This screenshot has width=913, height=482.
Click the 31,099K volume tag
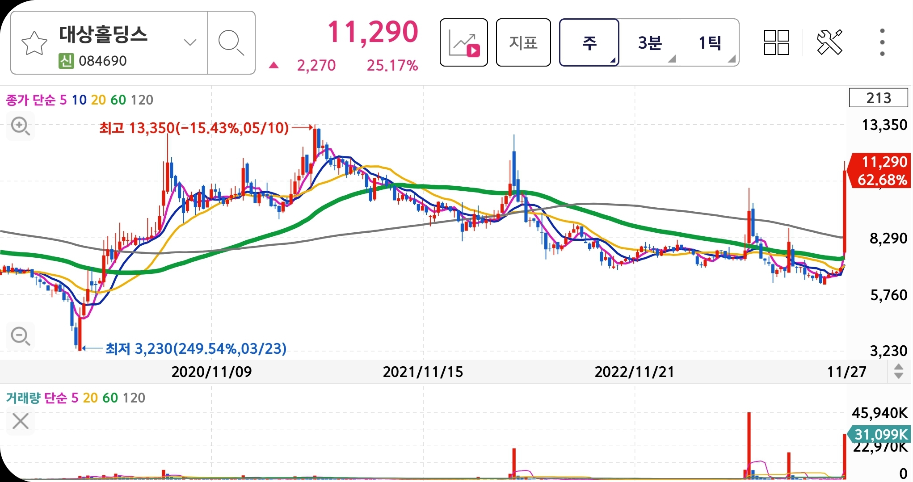[879, 434]
